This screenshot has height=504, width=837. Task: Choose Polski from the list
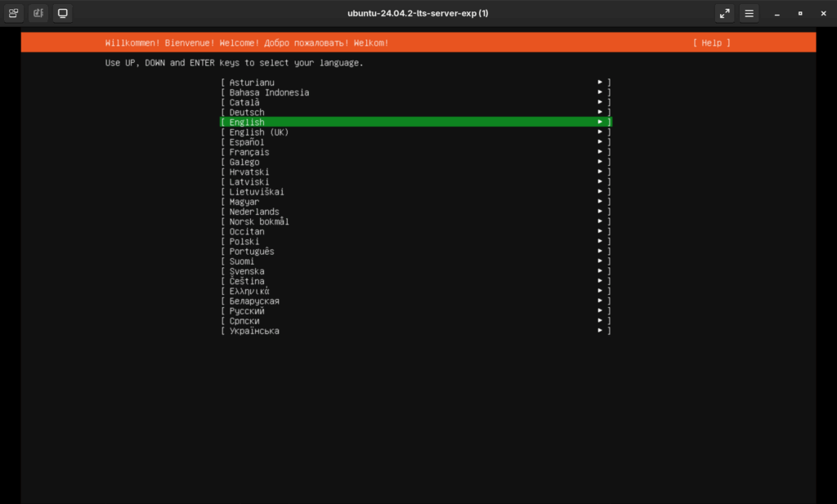point(416,242)
